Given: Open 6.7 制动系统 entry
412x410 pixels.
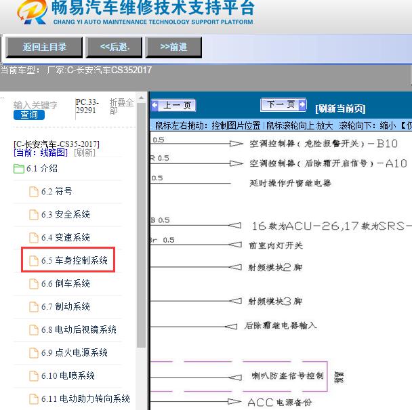Looking at the screenshot, I should 66,306.
